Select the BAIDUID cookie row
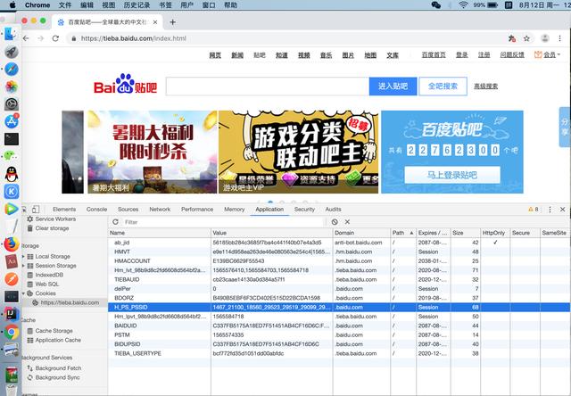571x396 pixels. (x=339, y=326)
